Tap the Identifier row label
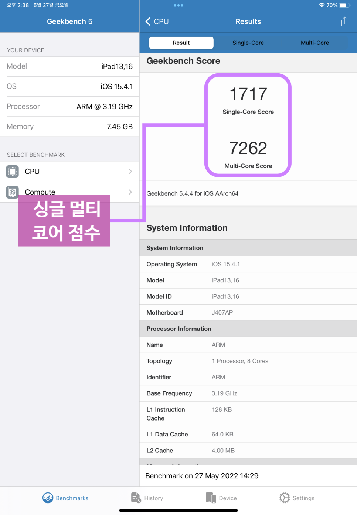 159,377
